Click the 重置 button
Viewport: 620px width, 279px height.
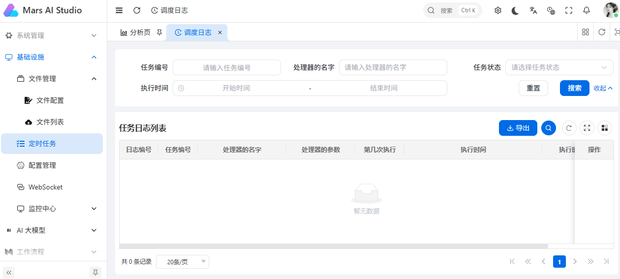pos(533,88)
